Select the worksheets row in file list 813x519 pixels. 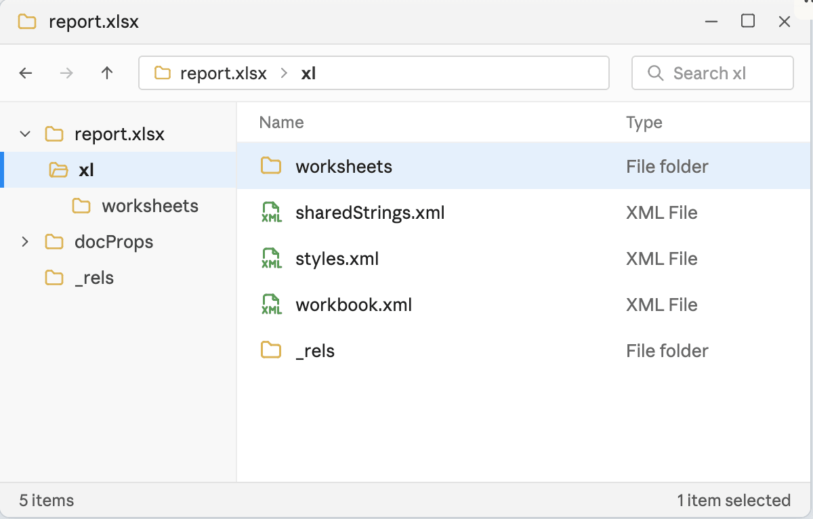tap(524, 166)
